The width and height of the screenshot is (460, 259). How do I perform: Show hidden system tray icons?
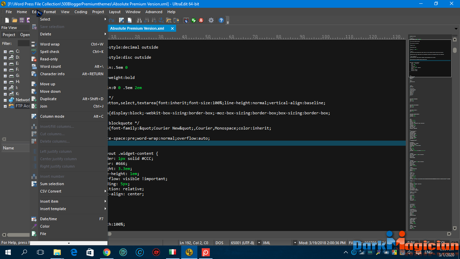click(x=346, y=252)
